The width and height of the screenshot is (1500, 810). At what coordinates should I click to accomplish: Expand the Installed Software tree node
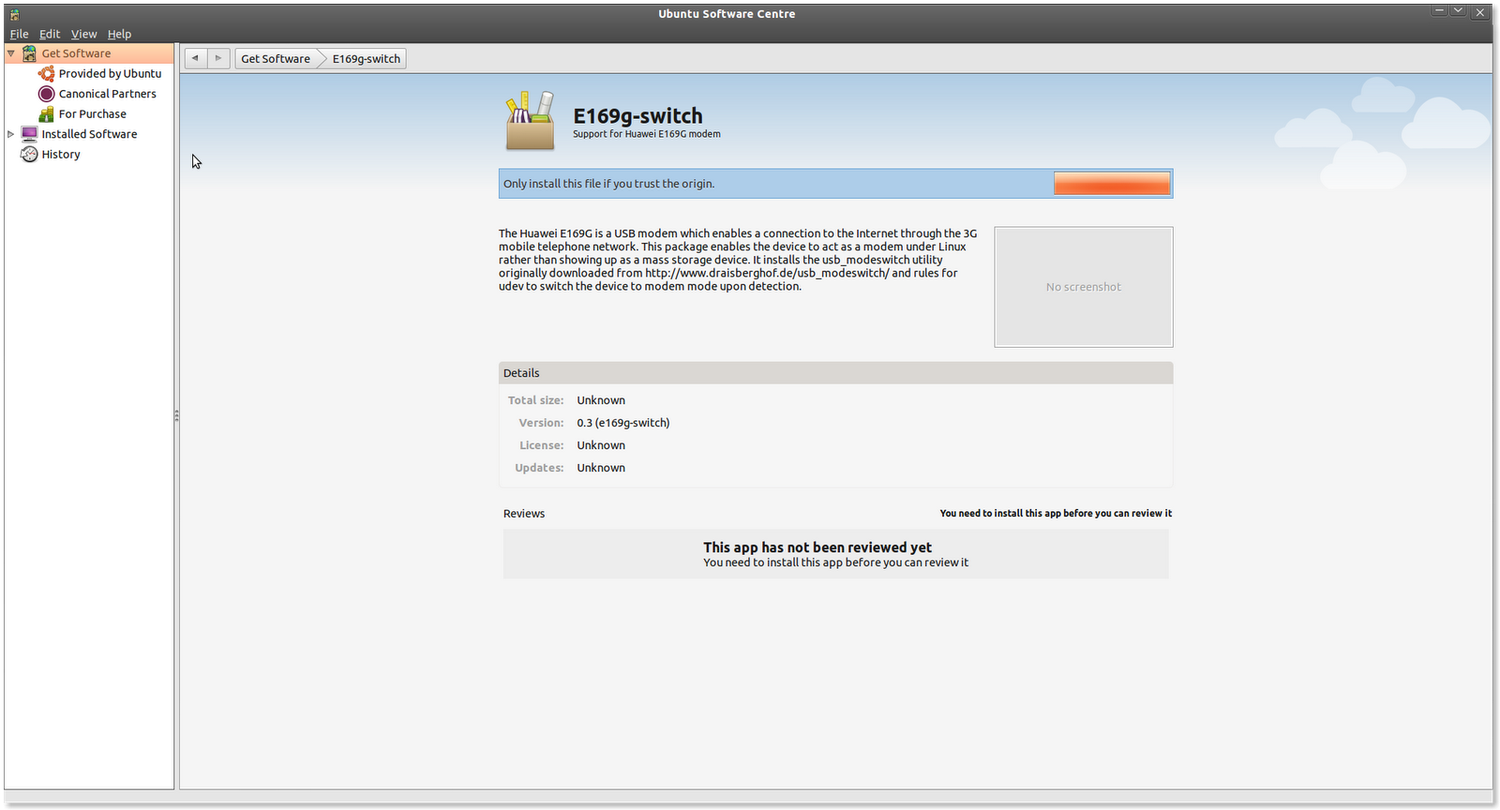click(x=11, y=134)
